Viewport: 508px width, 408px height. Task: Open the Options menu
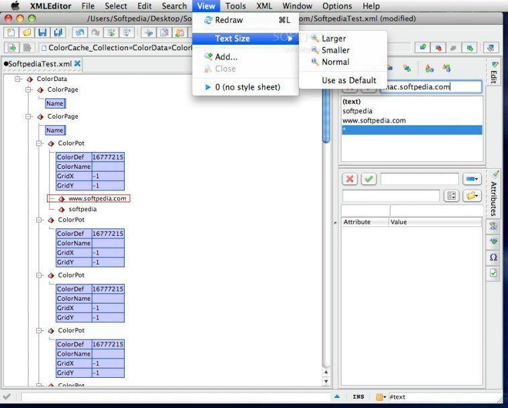(x=337, y=6)
